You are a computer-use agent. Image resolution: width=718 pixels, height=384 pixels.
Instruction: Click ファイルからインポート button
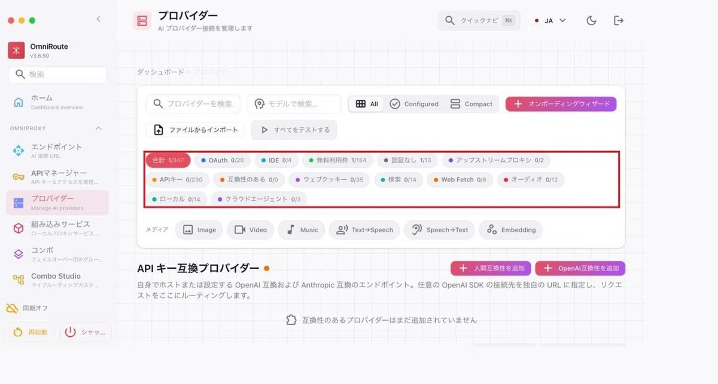[x=196, y=130]
